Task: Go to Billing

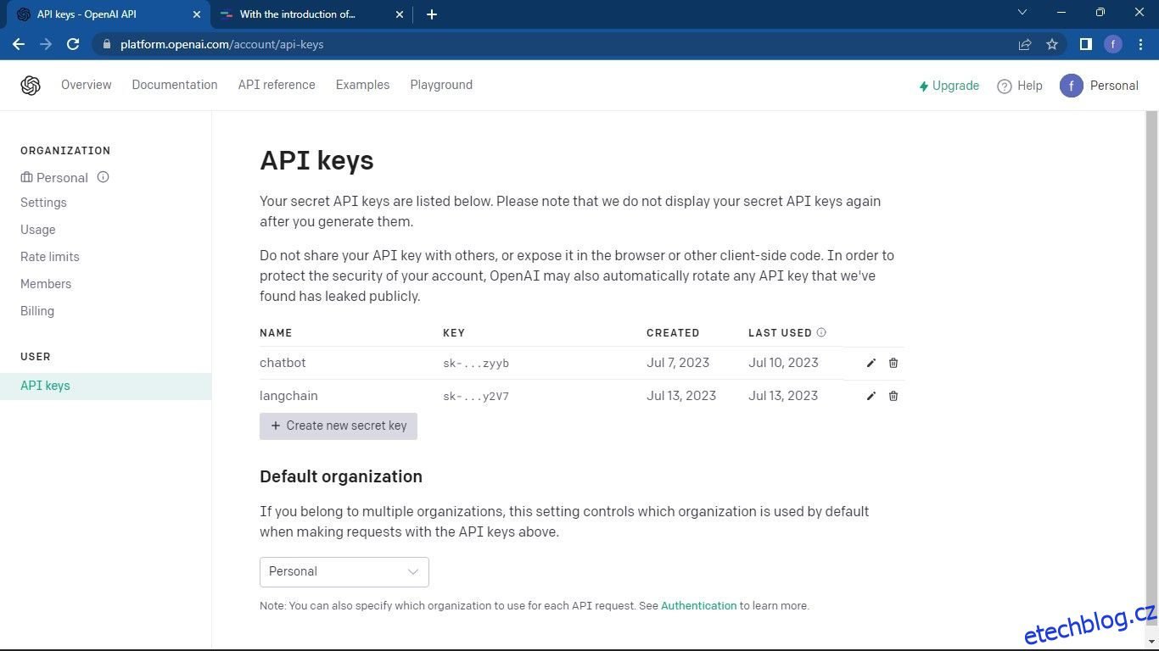Action: pos(37,311)
